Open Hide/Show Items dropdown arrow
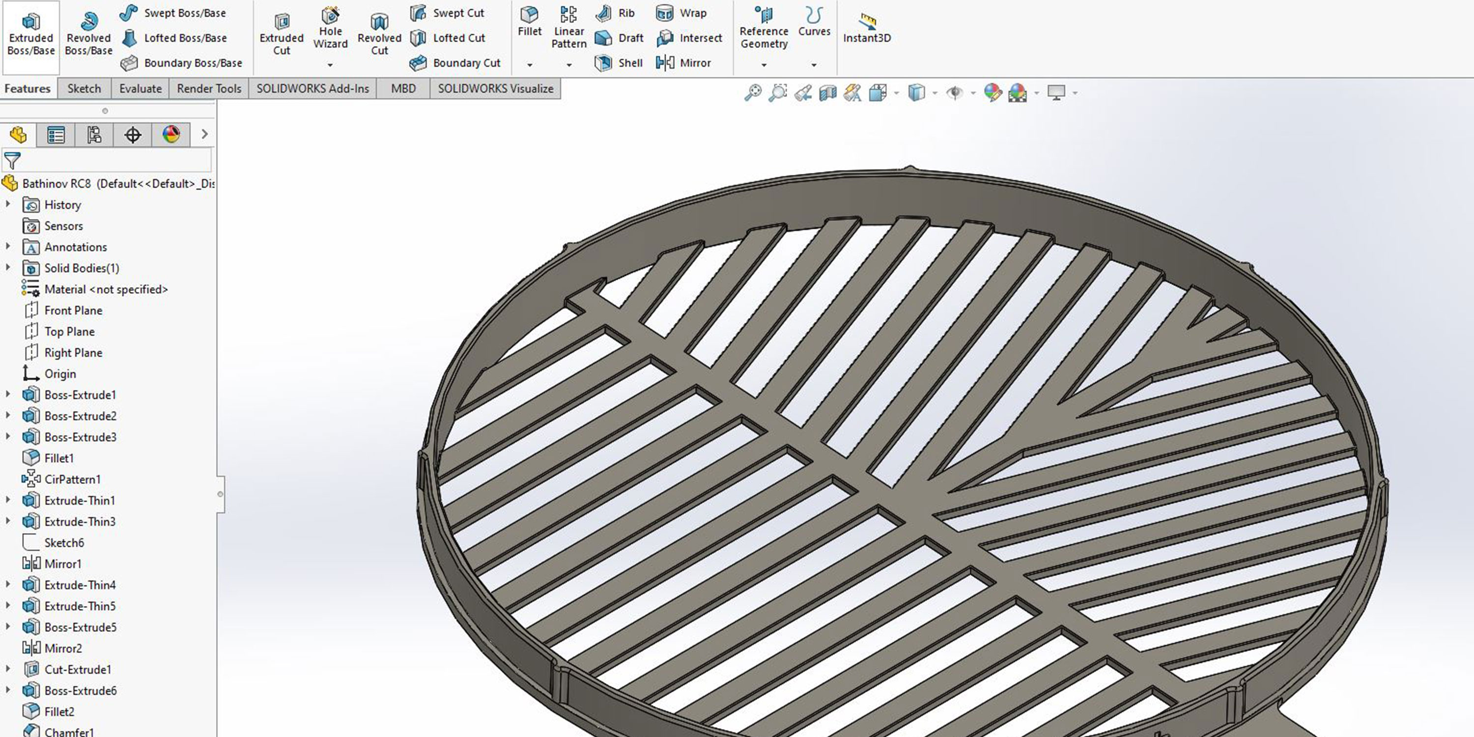 (x=973, y=93)
